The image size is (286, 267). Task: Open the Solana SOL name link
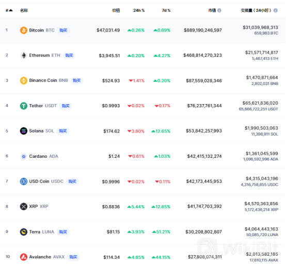tap(42, 131)
